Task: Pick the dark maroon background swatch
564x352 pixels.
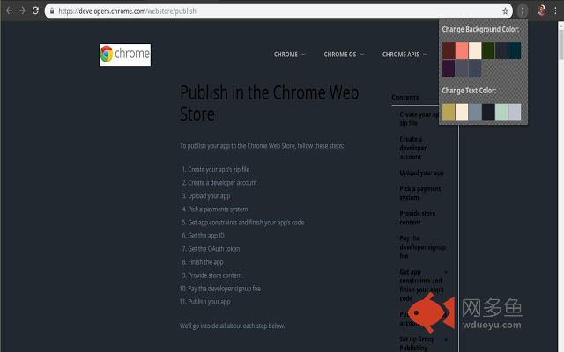Action: coord(449,51)
